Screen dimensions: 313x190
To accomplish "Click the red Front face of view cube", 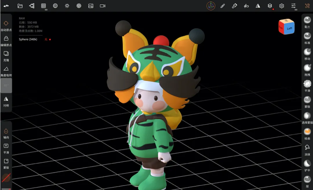I will (281, 28).
